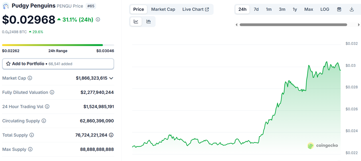The width and height of the screenshot is (361, 161).
Task: Select the Market Cap chart tab
Action: (x=163, y=10)
